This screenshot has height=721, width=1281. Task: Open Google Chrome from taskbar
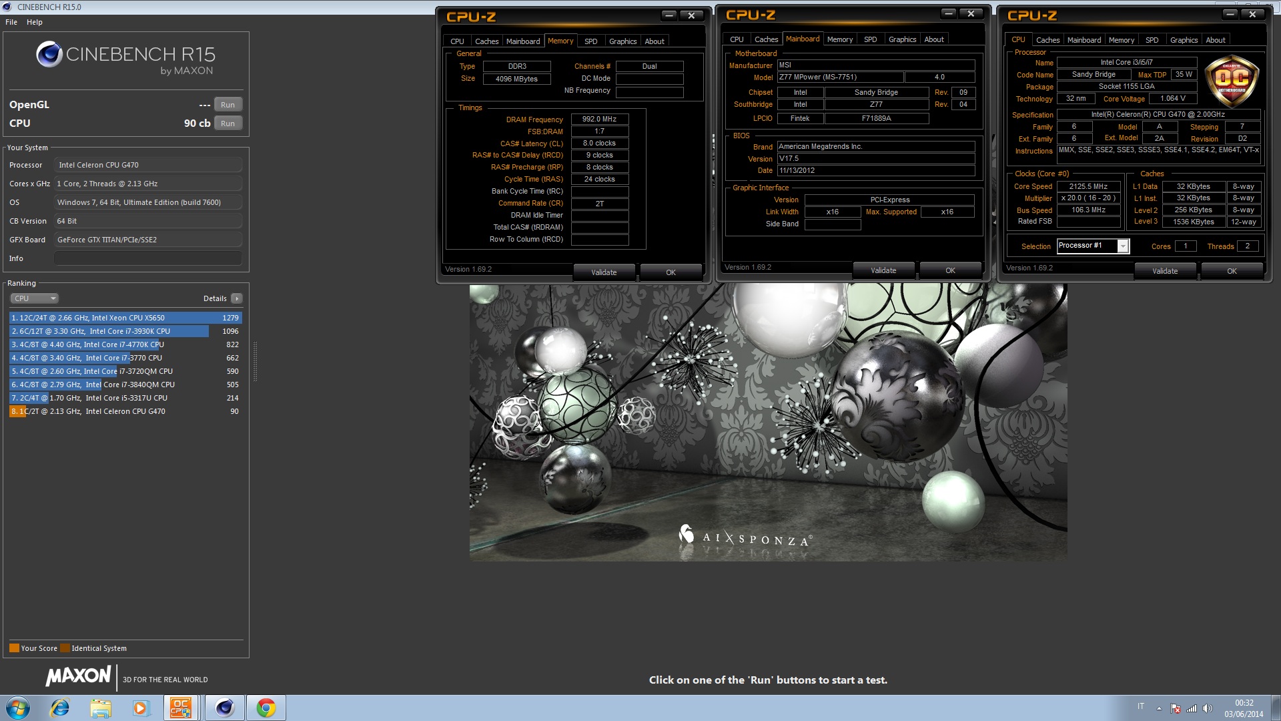(x=266, y=708)
